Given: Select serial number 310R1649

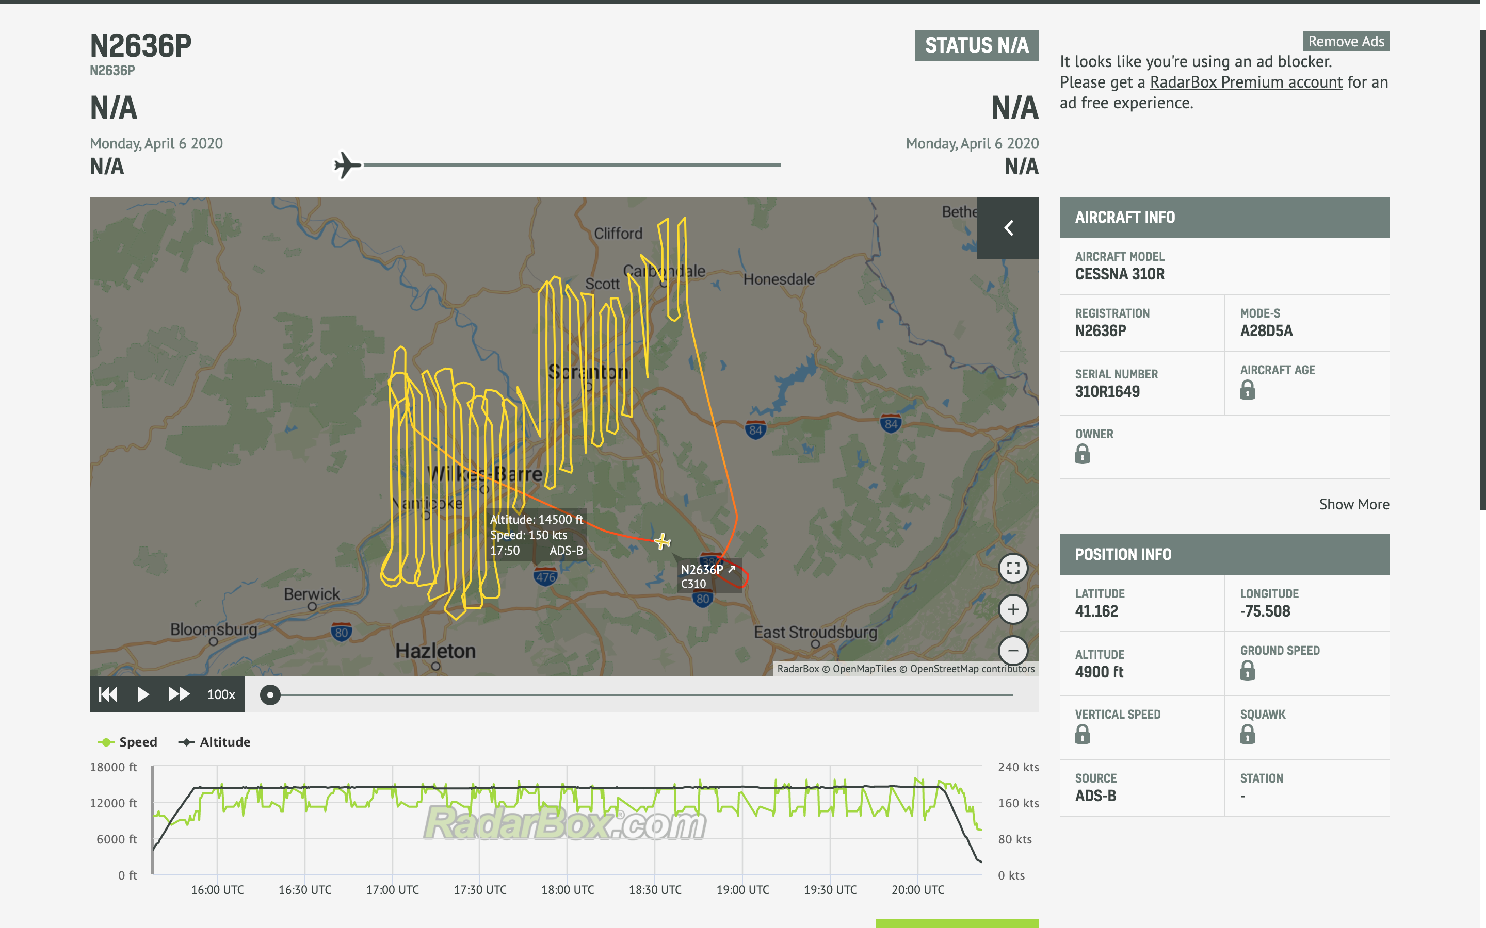Looking at the screenshot, I should coord(1107,392).
